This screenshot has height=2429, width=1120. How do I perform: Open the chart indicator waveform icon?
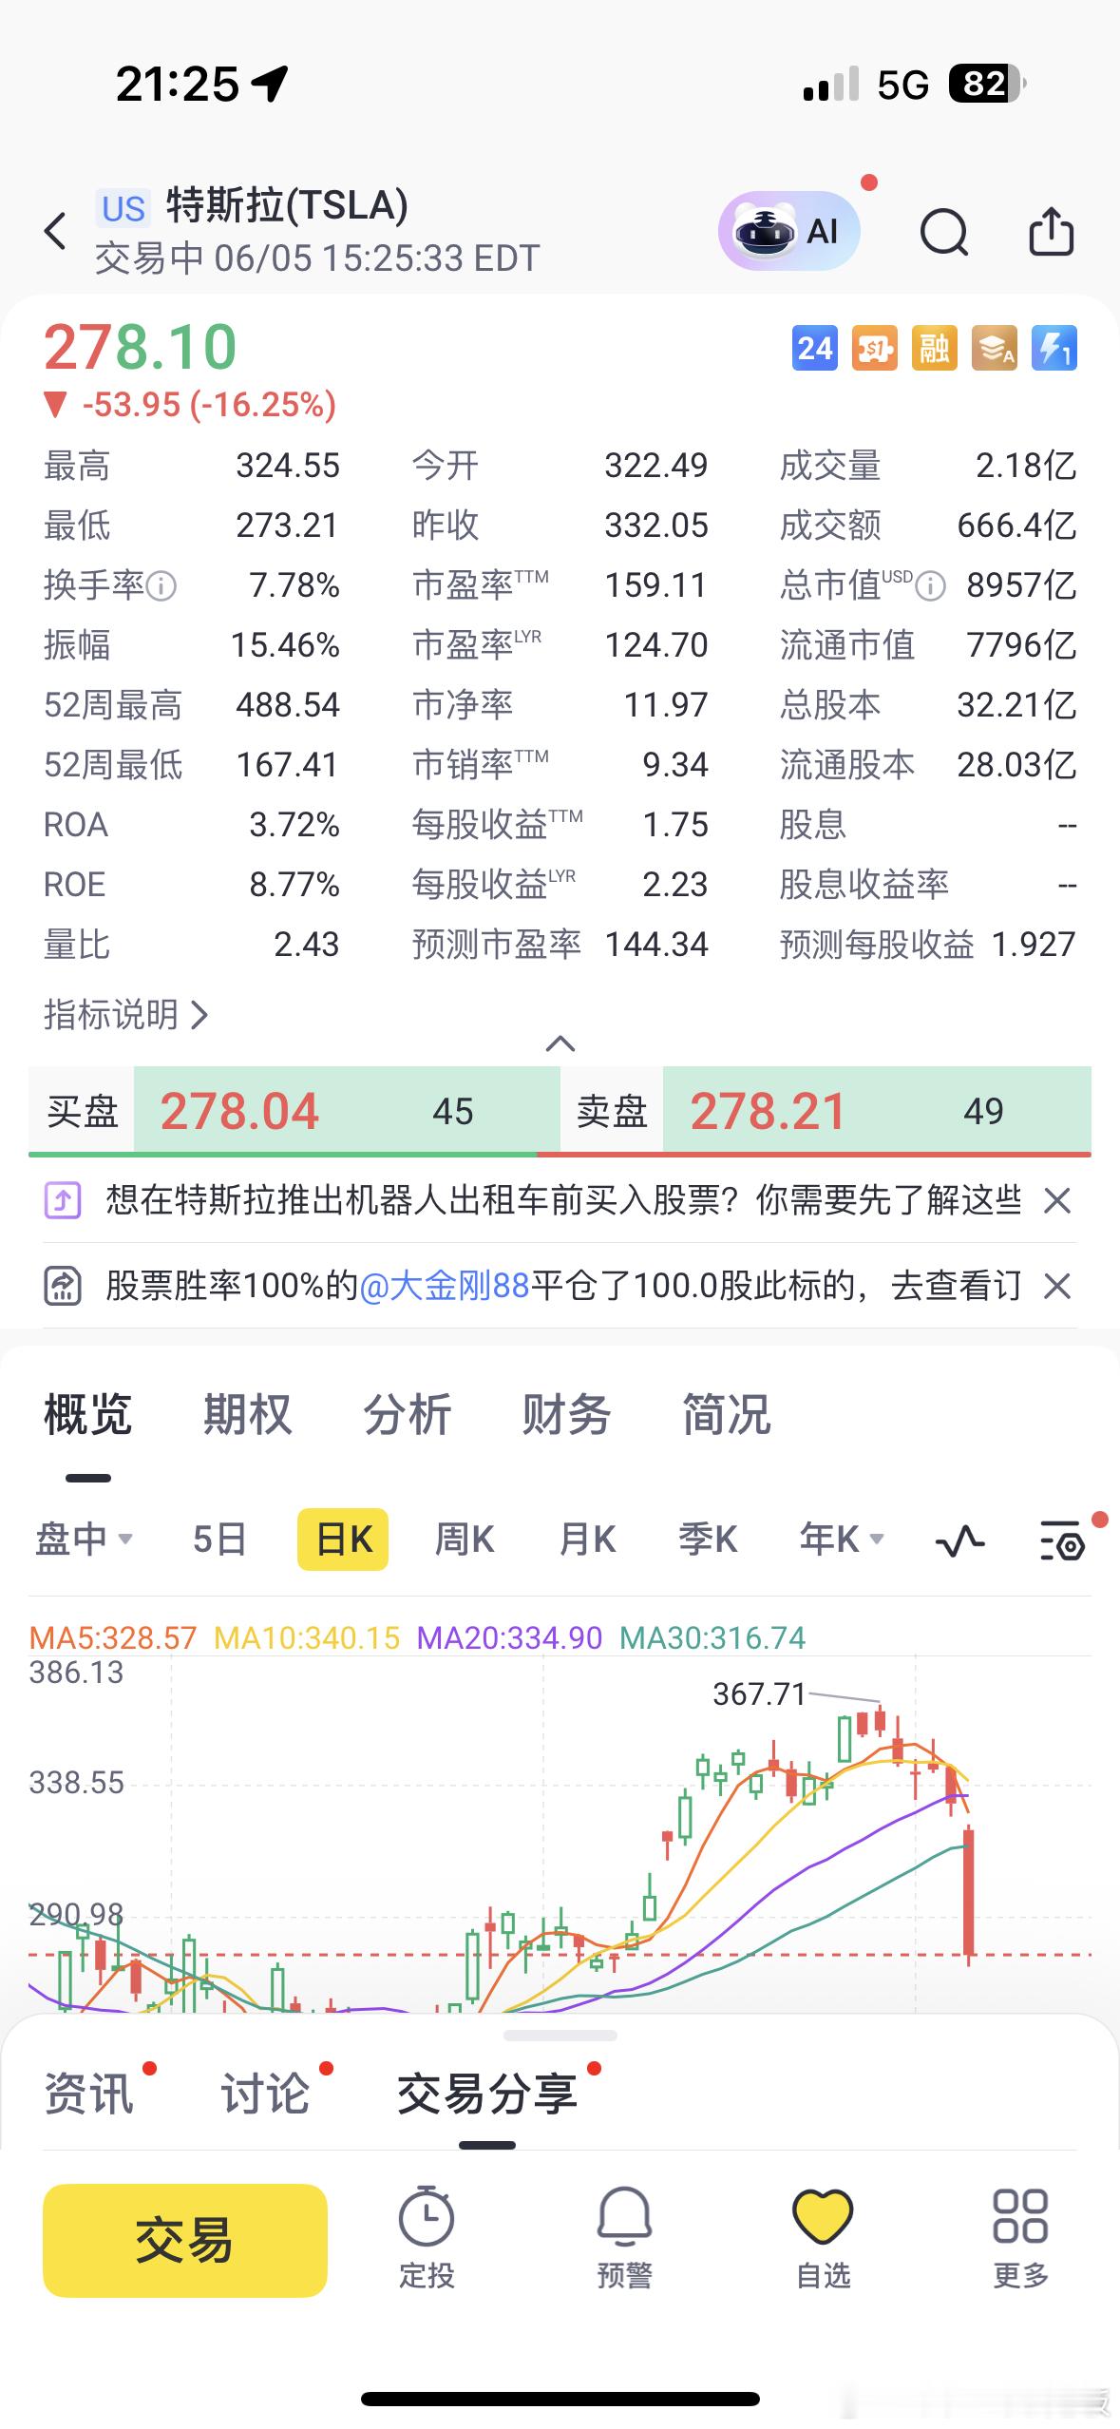pos(959,1540)
